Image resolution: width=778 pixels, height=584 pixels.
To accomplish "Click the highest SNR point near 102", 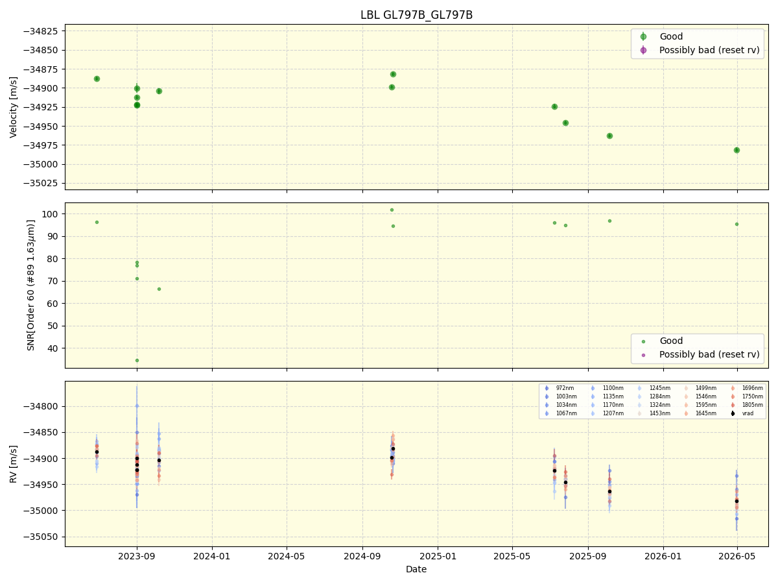I will coord(392,210).
